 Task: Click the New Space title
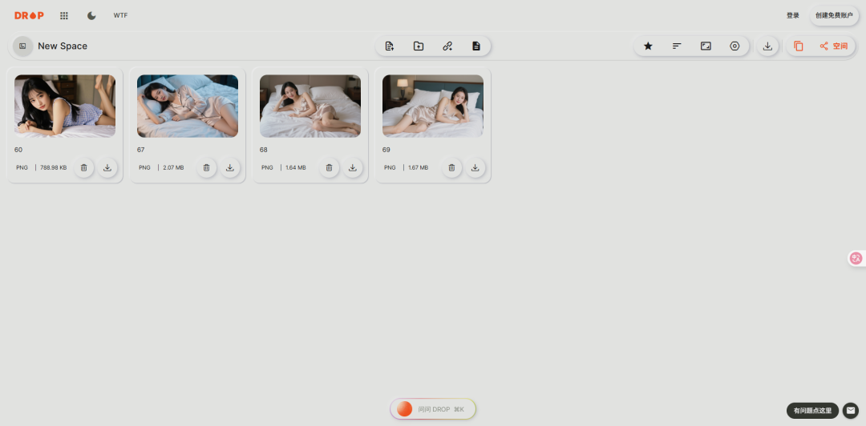coord(63,46)
